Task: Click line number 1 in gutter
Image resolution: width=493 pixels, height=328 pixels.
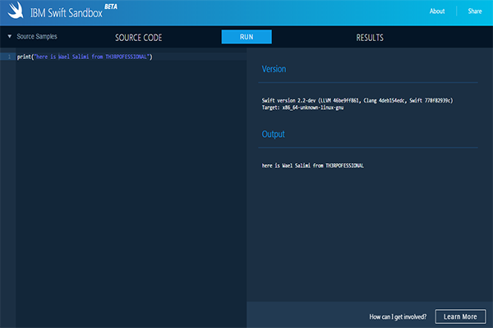Action: pos(9,57)
